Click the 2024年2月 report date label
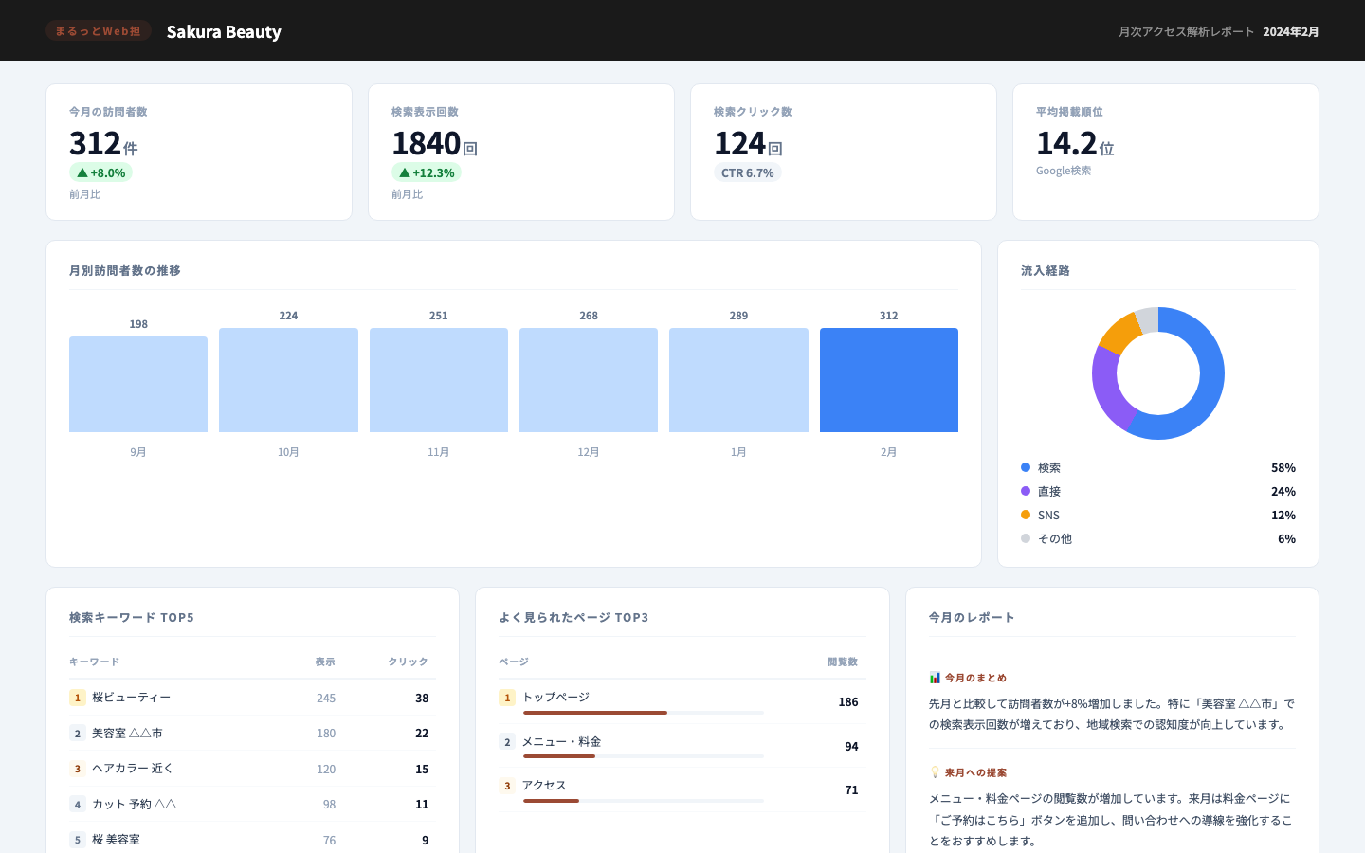 click(x=1290, y=30)
